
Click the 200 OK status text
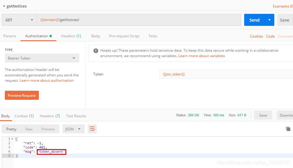point(194,115)
